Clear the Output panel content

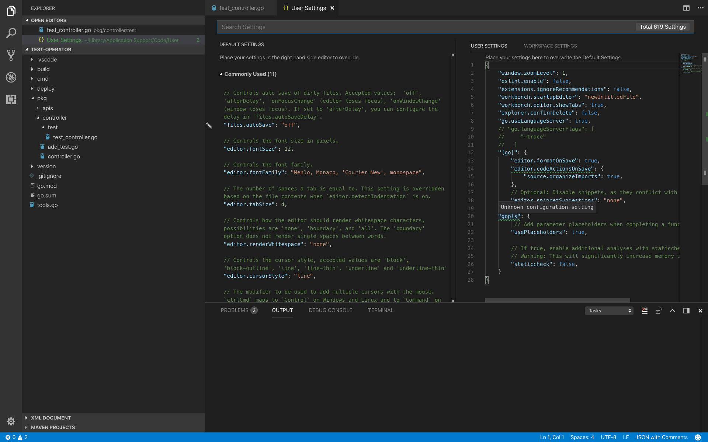tap(645, 311)
